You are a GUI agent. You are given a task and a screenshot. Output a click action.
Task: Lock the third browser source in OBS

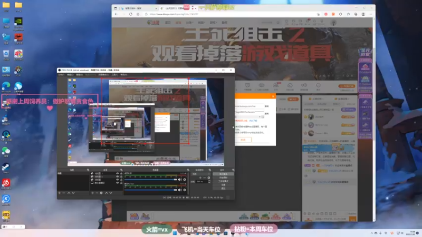121,180
